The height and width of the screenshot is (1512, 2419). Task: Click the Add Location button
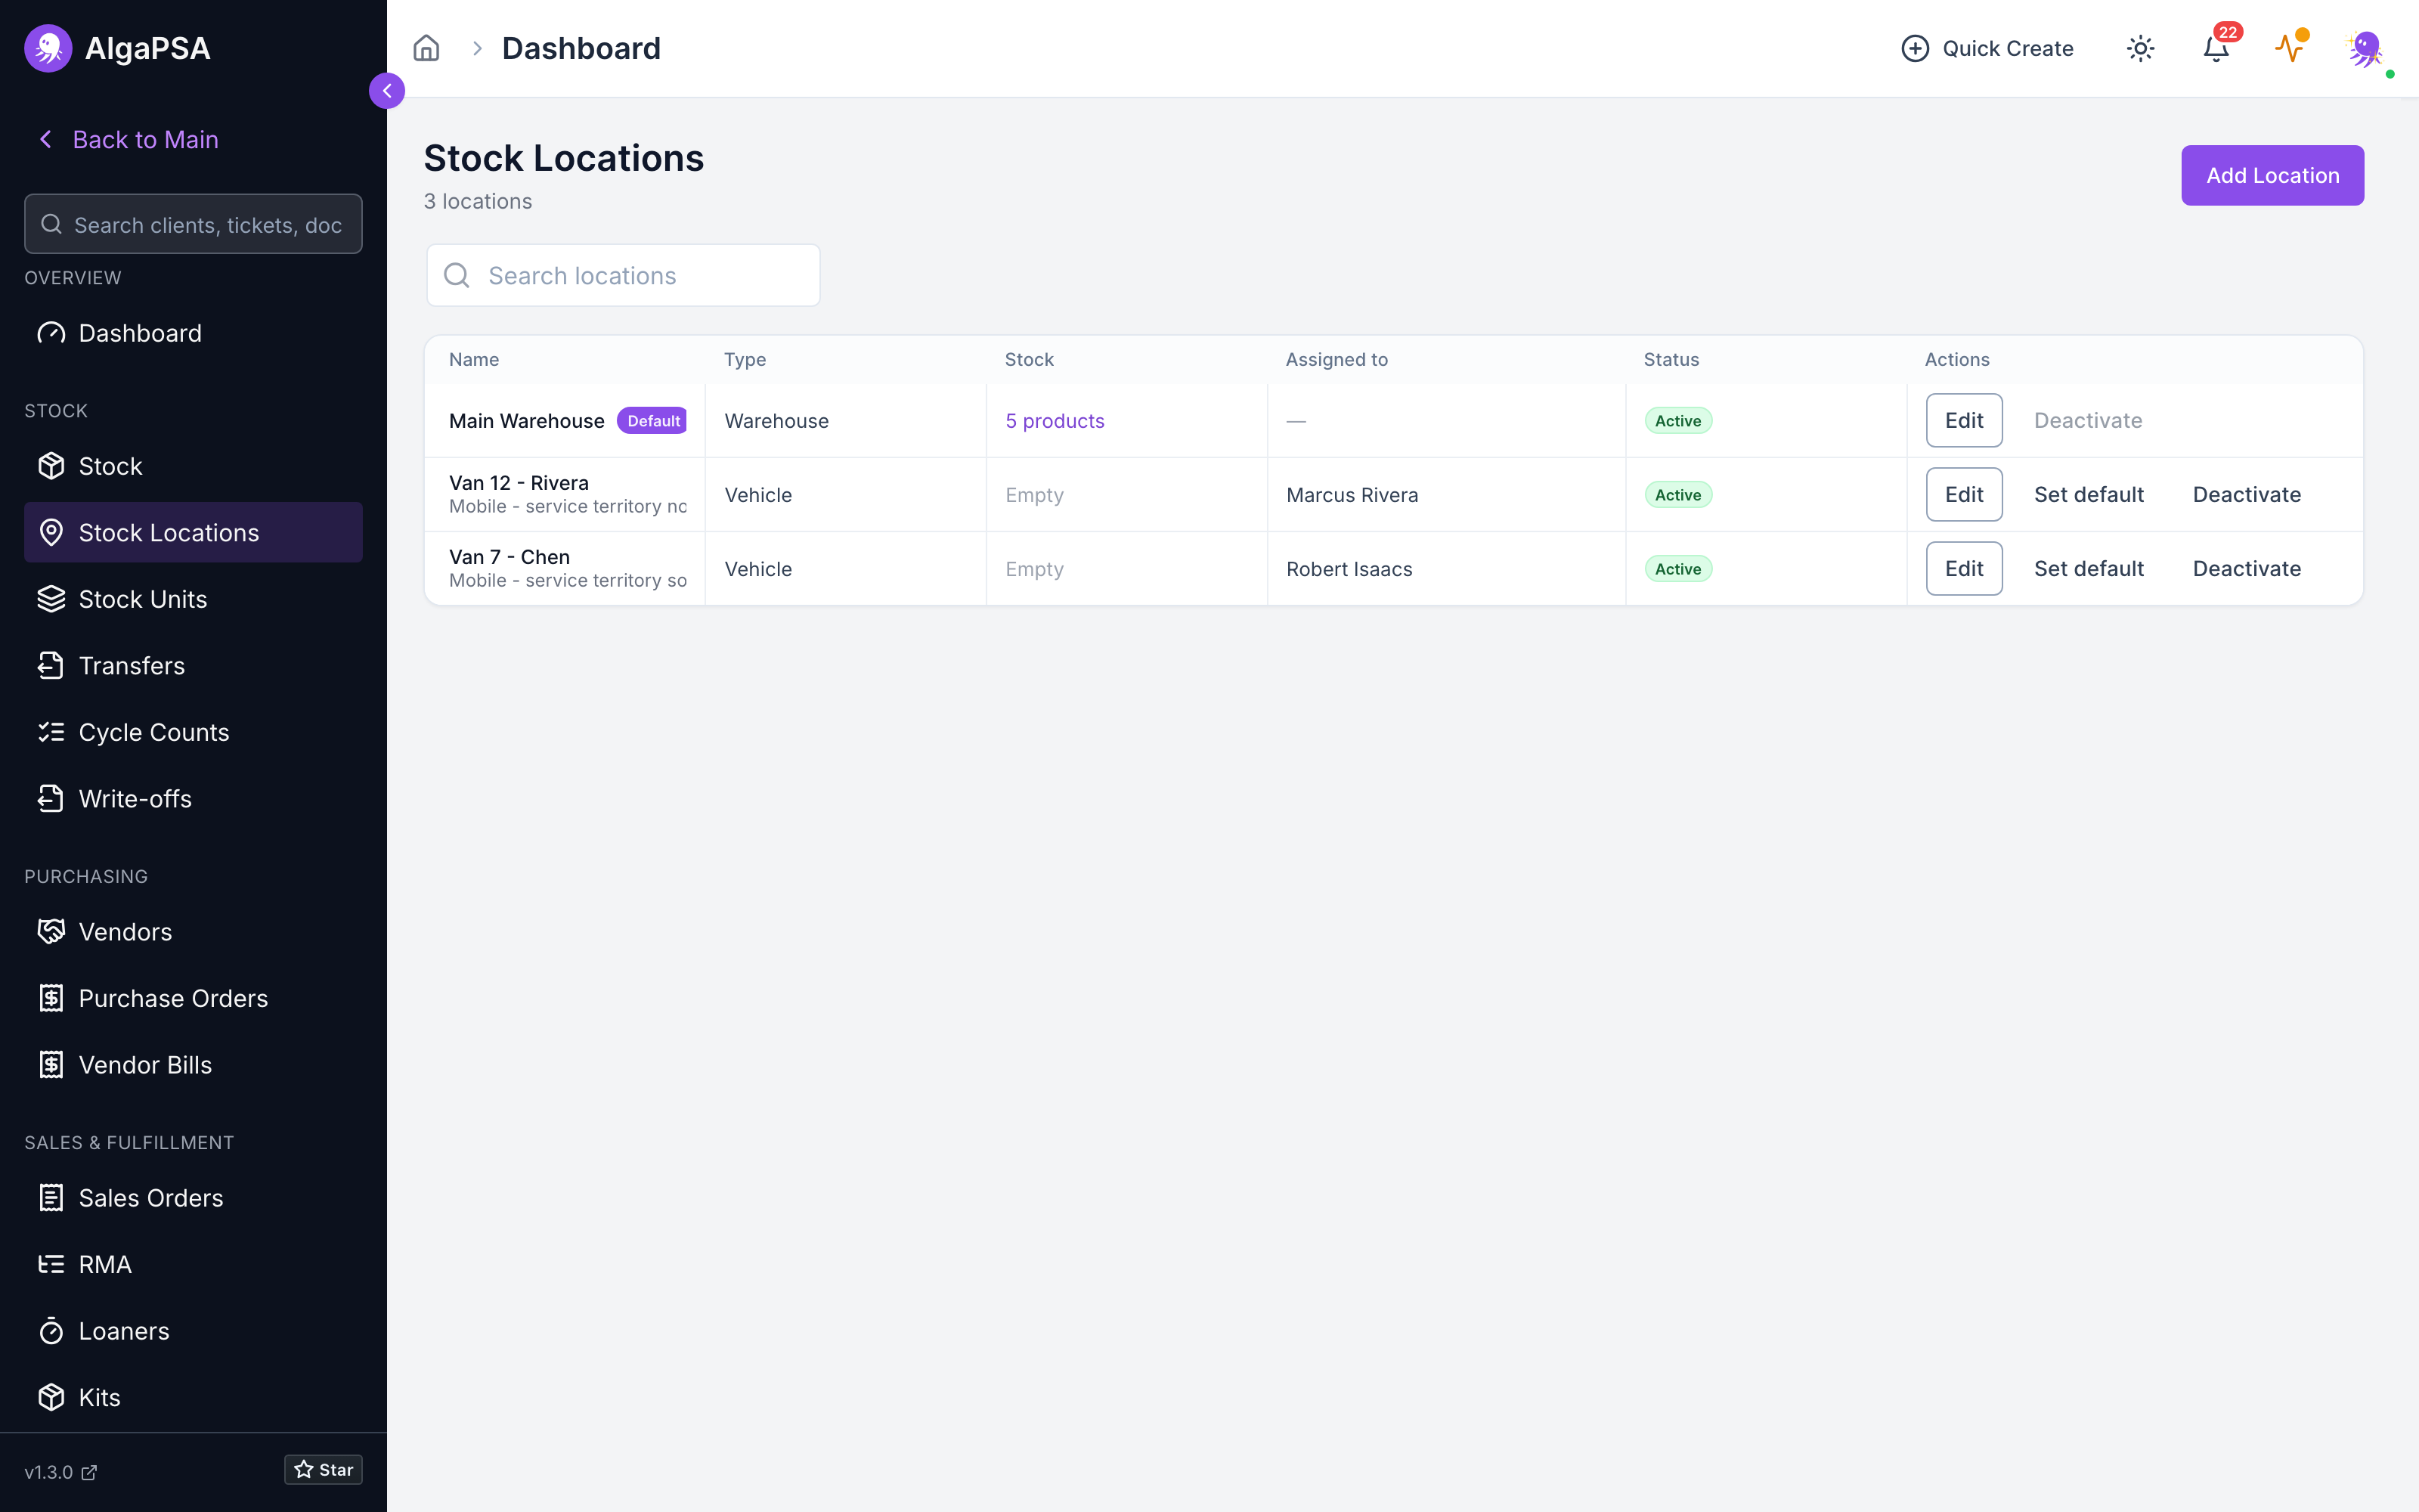pyautogui.click(x=2272, y=175)
